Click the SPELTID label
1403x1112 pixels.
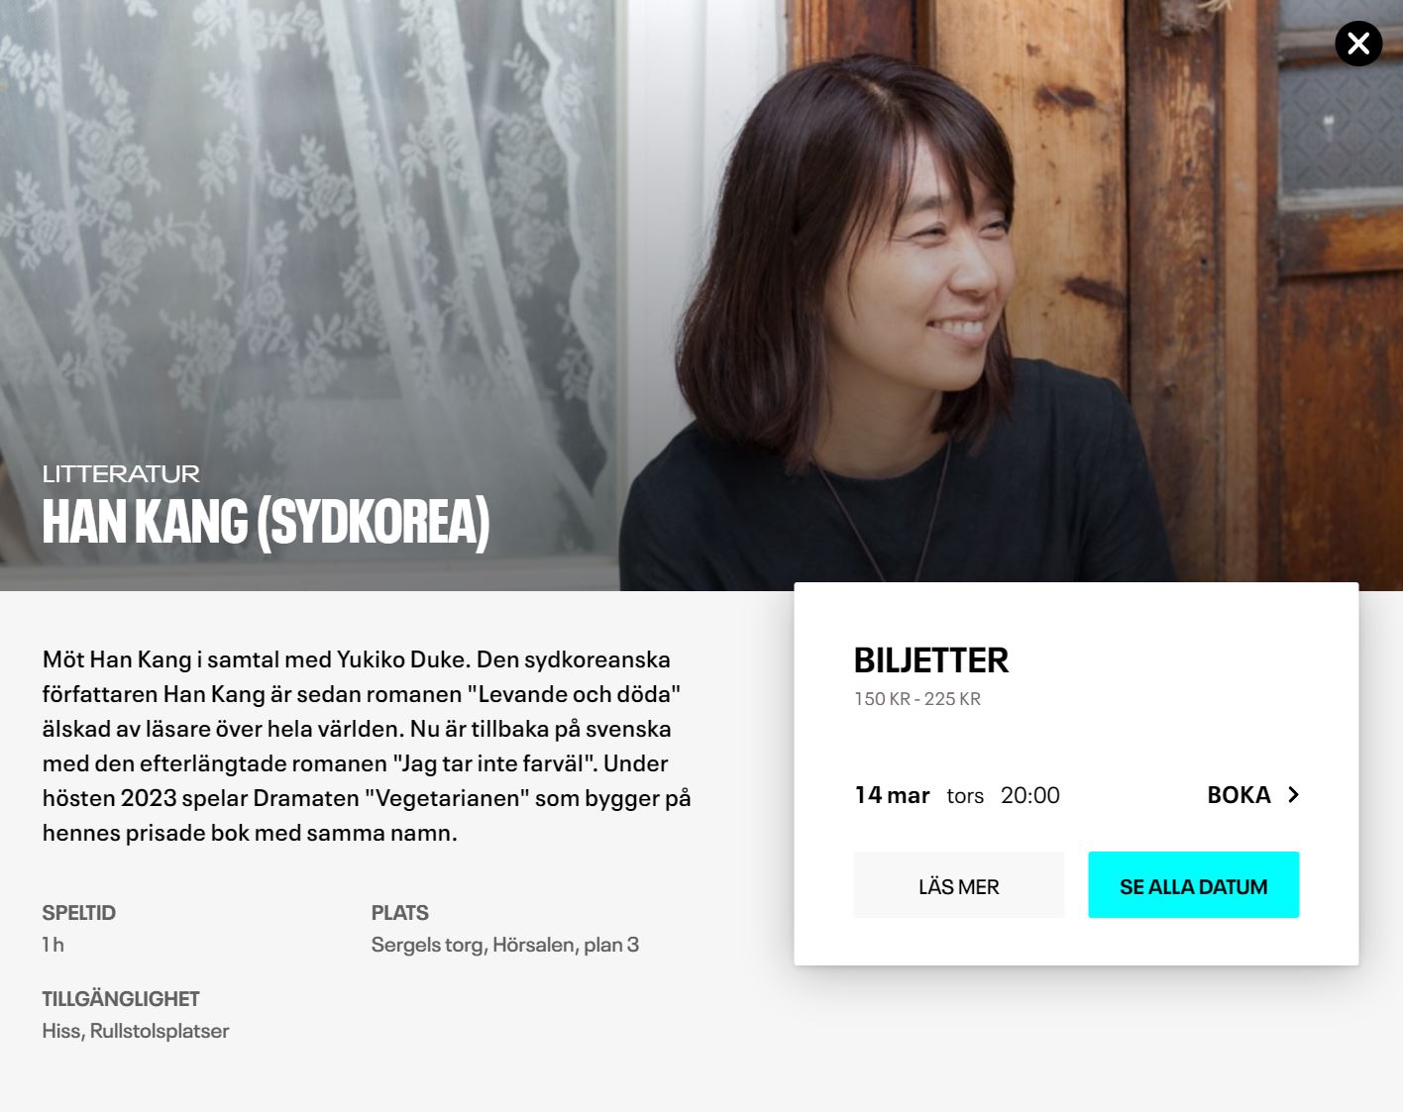79,913
